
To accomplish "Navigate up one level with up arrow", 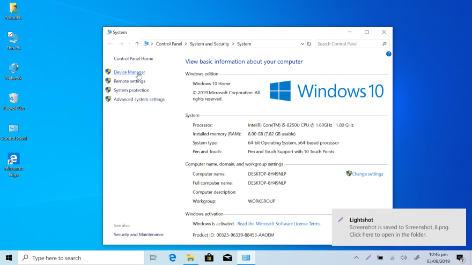I will pos(137,44).
